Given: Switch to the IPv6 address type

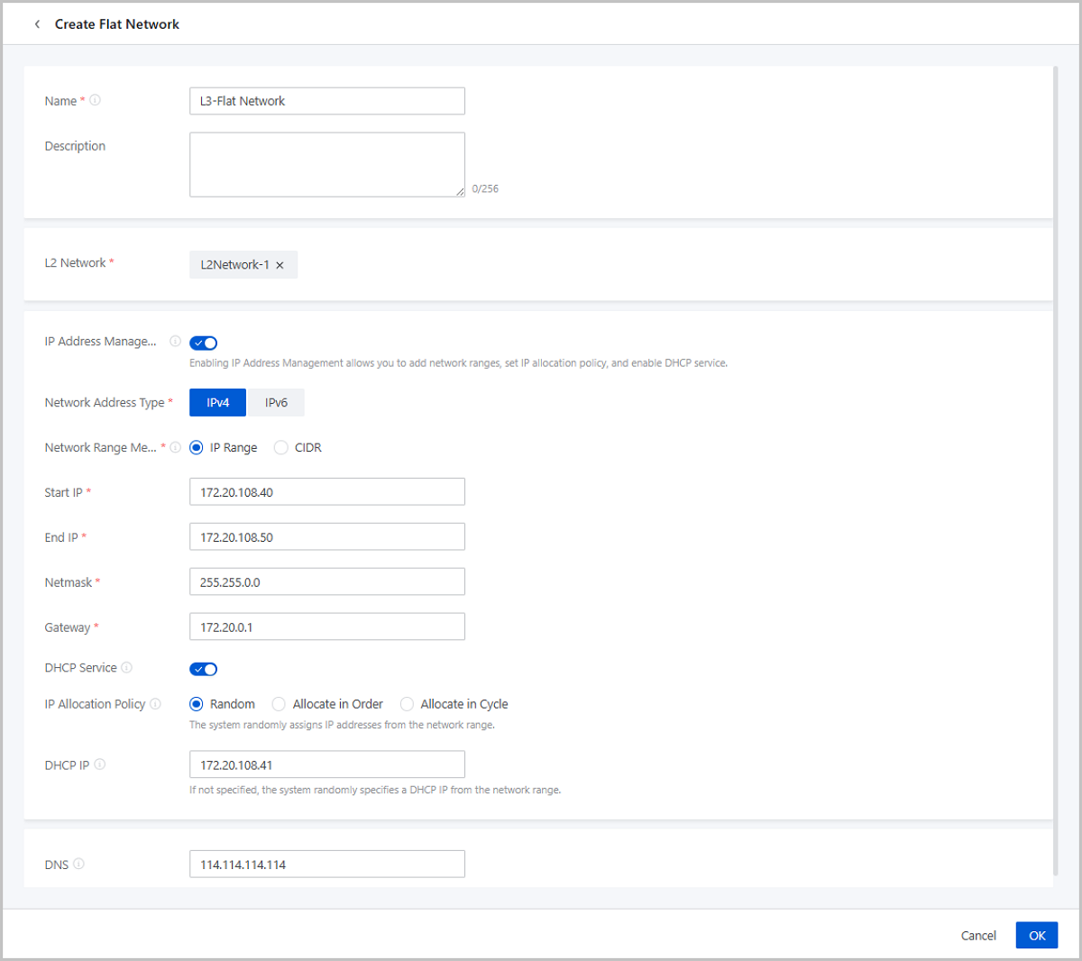Looking at the screenshot, I should pyautogui.click(x=276, y=403).
